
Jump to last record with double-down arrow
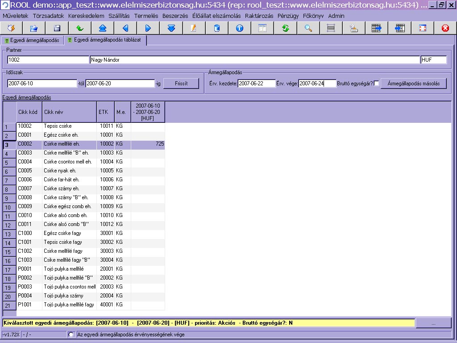[171, 28]
